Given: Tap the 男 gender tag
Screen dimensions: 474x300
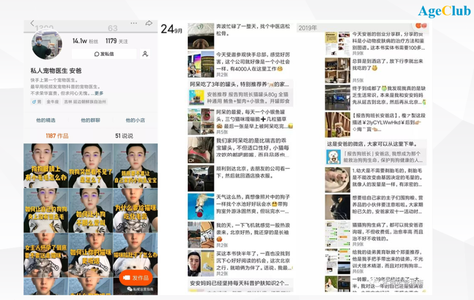Looking at the screenshot, I should click(x=36, y=102).
